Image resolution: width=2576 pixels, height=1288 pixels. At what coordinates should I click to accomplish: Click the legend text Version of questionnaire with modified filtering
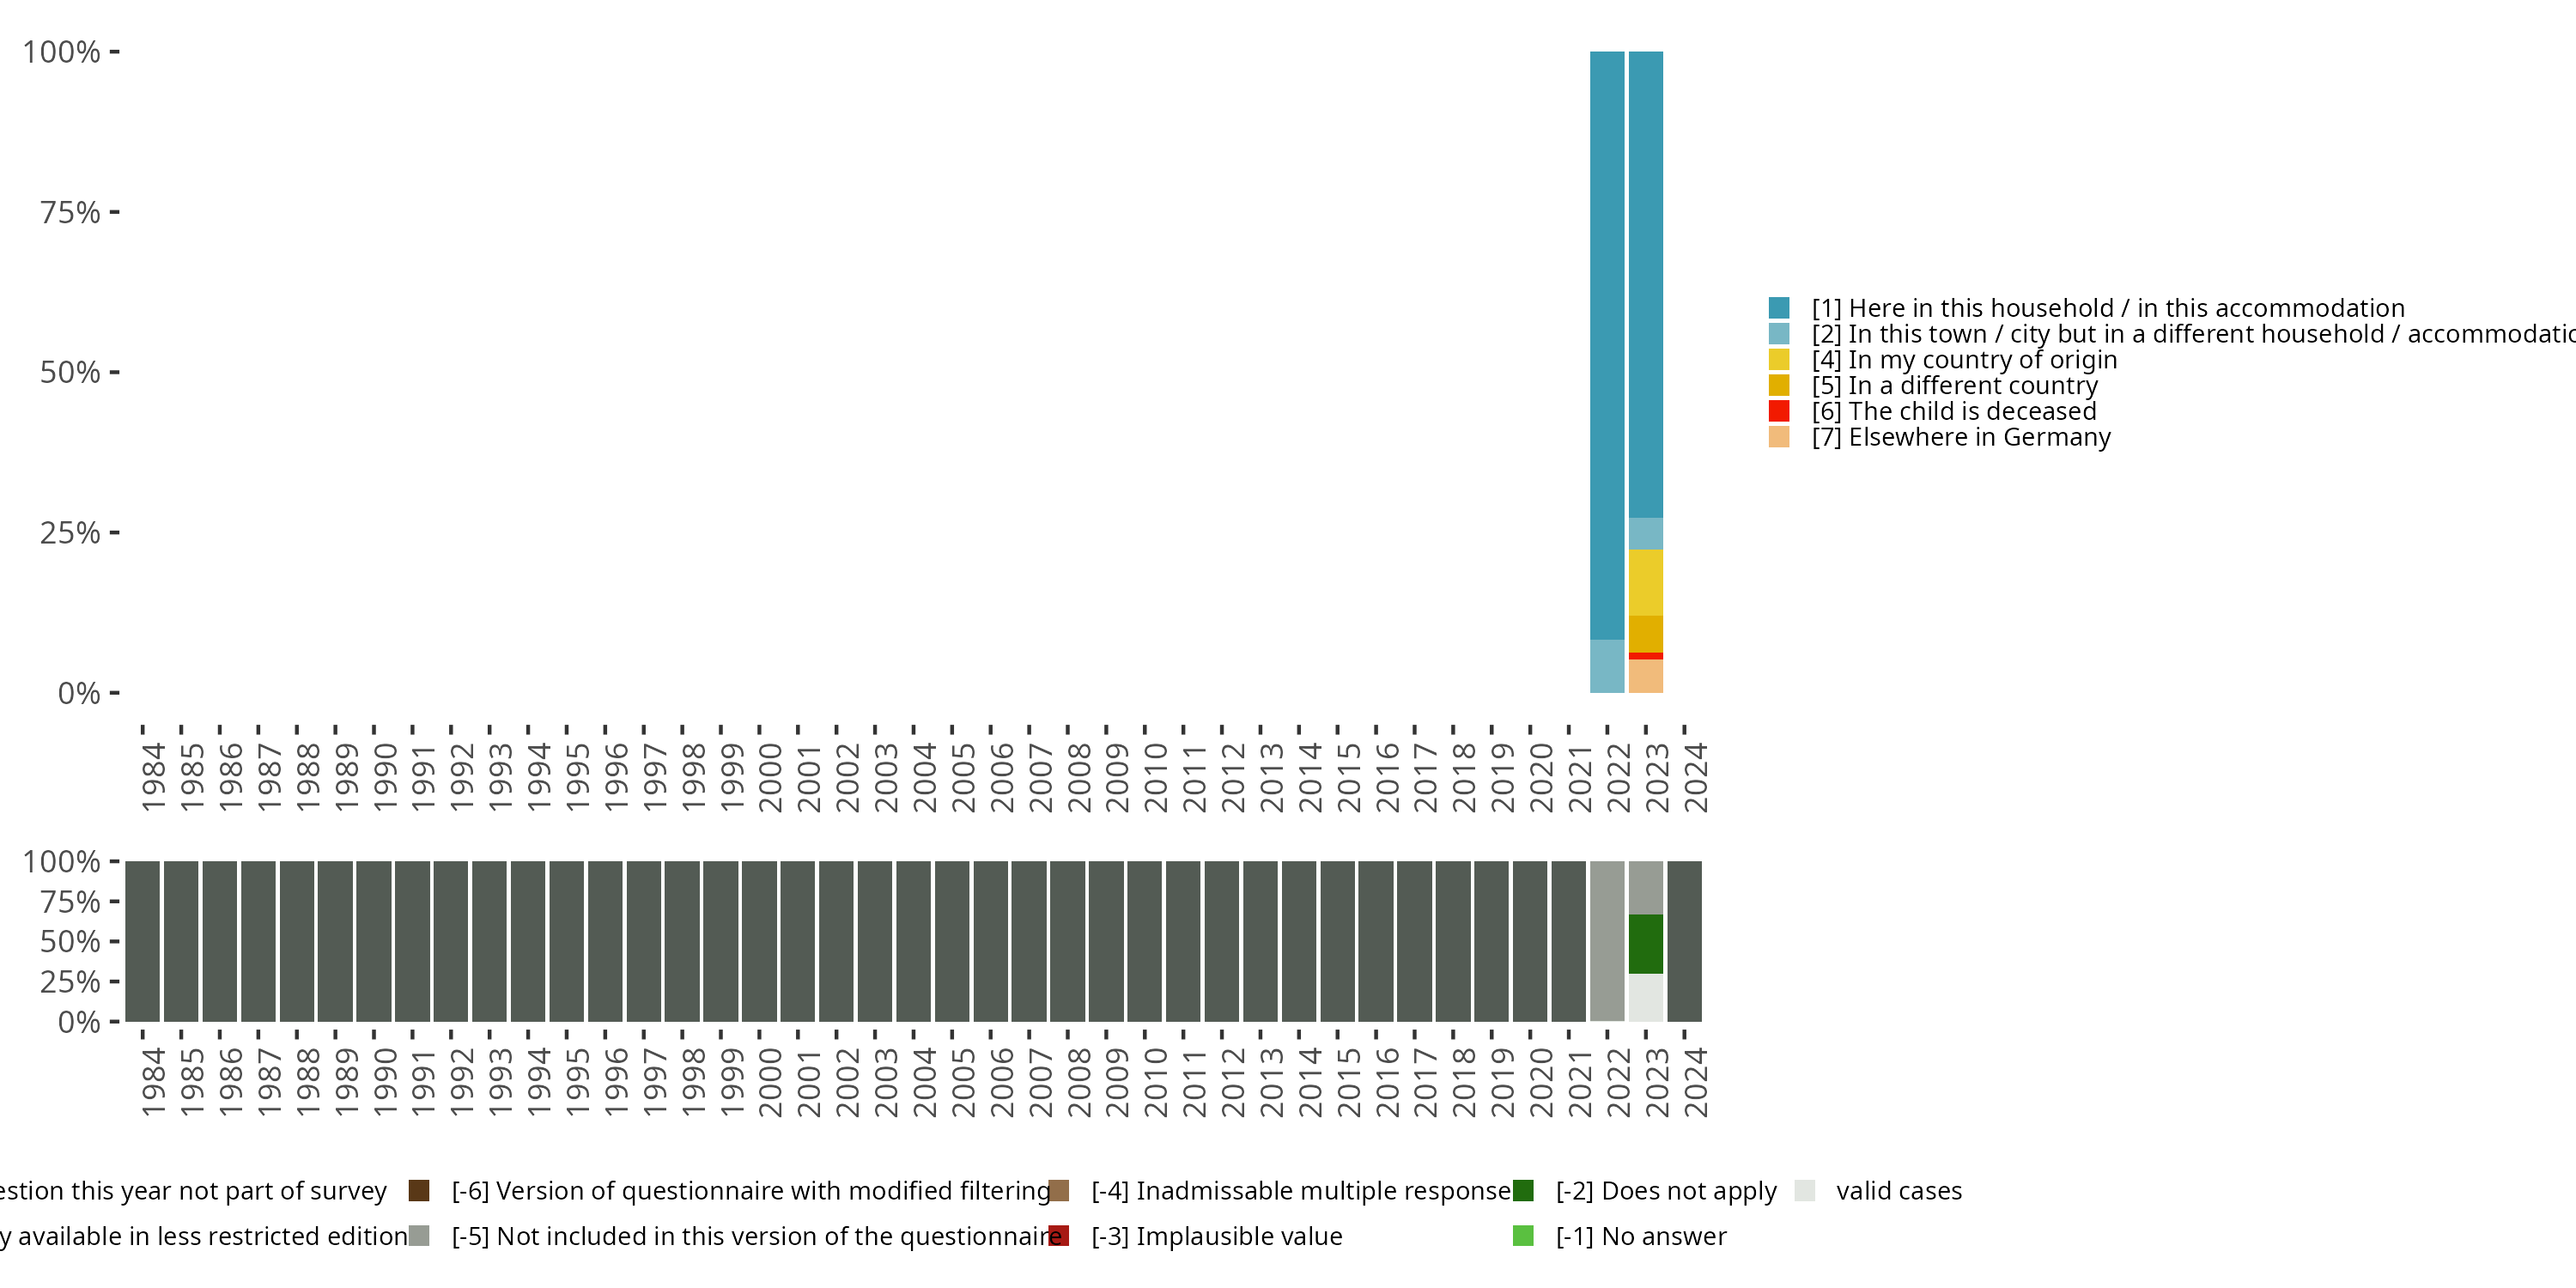coord(750,1190)
